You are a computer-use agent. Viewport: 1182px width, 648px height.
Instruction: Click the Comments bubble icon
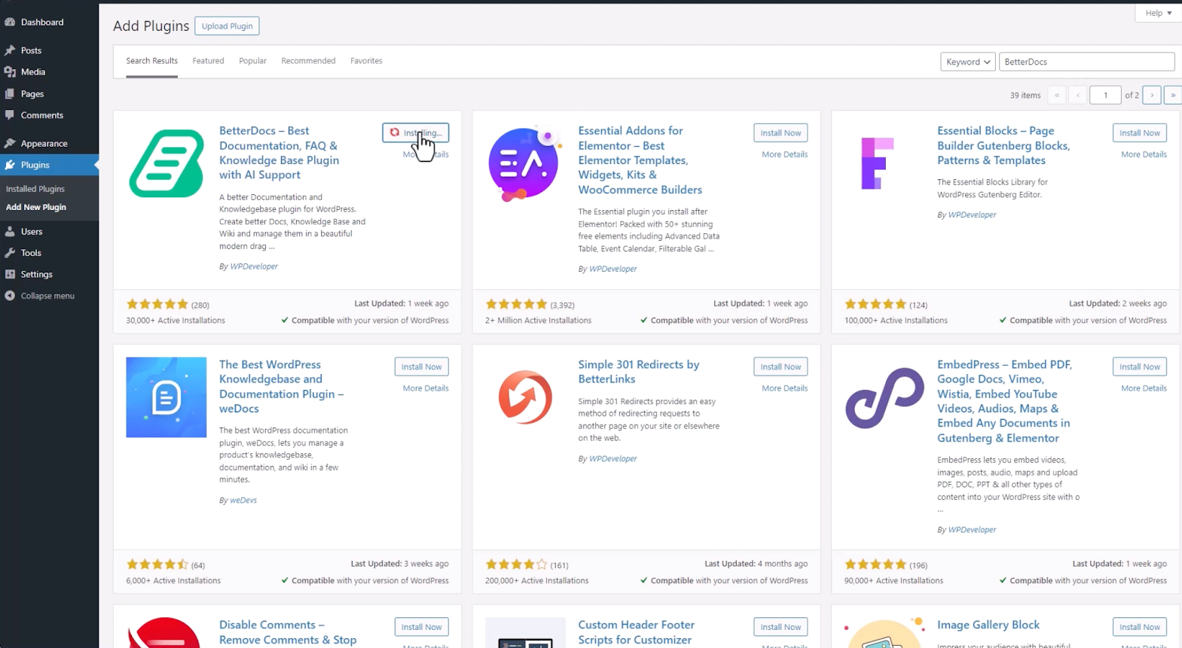[x=10, y=115]
